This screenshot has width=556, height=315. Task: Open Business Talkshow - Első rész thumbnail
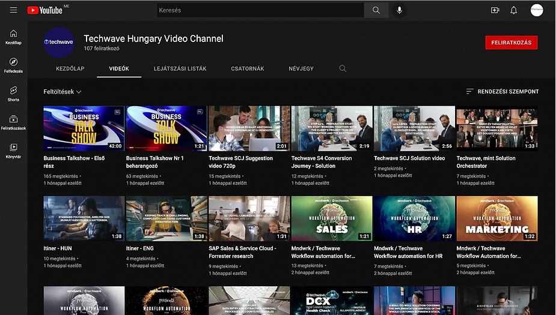tap(84, 128)
